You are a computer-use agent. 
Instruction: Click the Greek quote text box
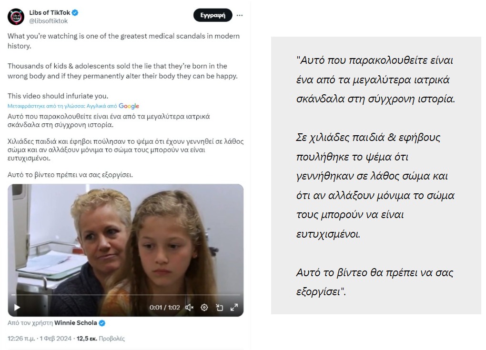(x=376, y=176)
